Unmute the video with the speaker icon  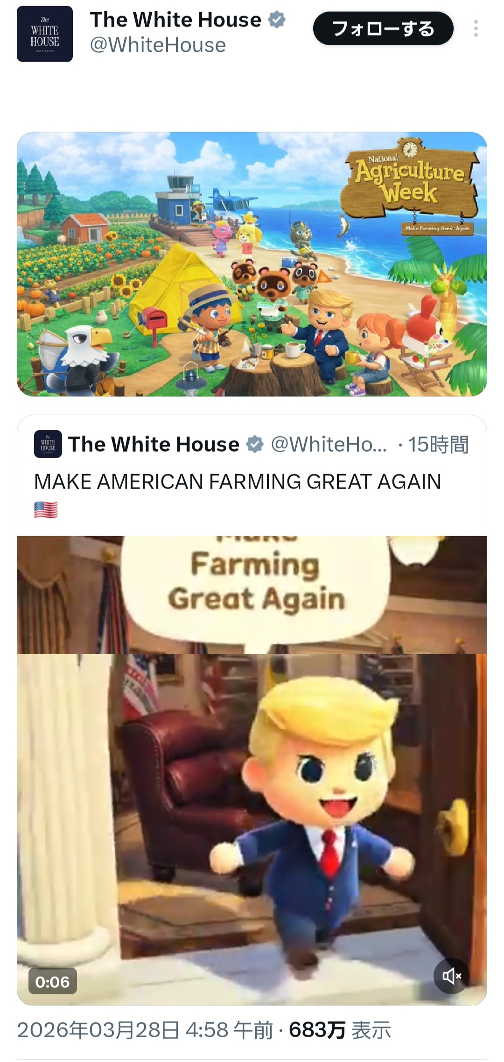(452, 976)
